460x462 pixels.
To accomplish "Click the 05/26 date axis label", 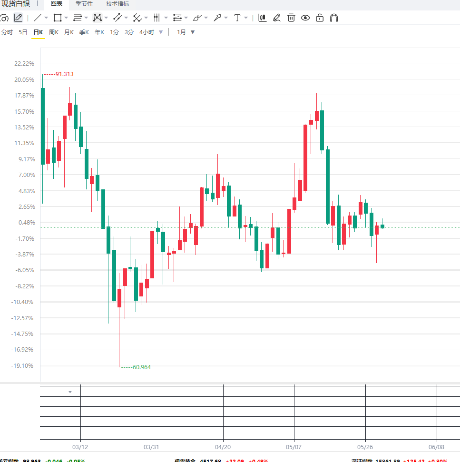I will coord(365,447).
